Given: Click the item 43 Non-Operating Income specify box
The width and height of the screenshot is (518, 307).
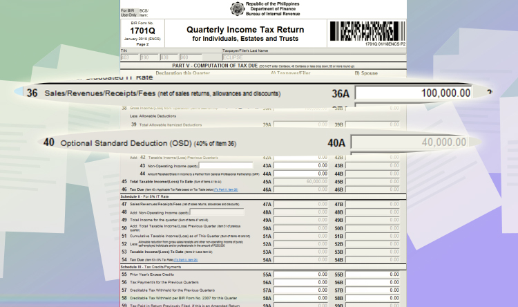Looking at the screenshot, I should click(226, 165).
